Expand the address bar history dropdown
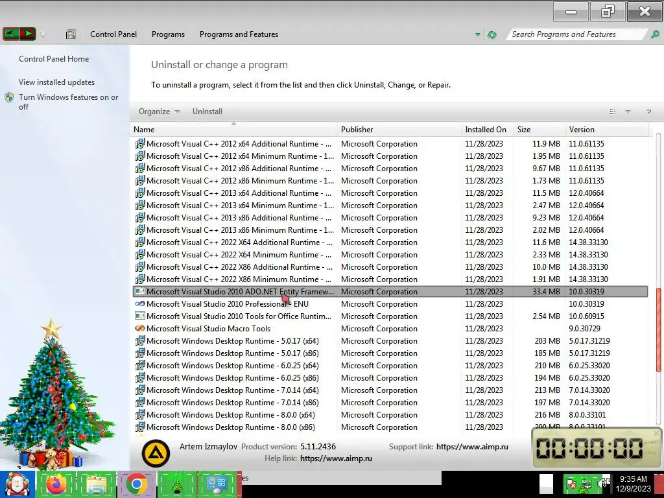The width and height of the screenshot is (664, 498). (x=477, y=35)
